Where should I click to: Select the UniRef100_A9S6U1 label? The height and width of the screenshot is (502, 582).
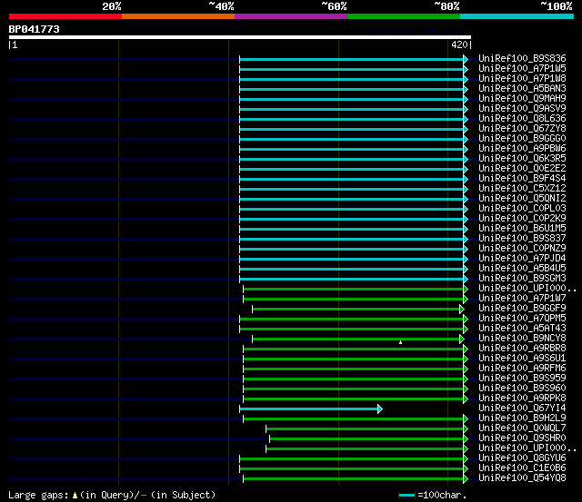tap(522, 359)
